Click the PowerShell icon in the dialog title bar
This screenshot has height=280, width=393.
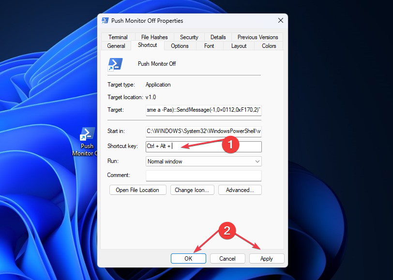click(x=105, y=20)
